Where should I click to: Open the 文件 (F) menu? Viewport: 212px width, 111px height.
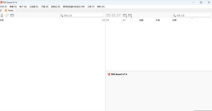pos(3,7)
